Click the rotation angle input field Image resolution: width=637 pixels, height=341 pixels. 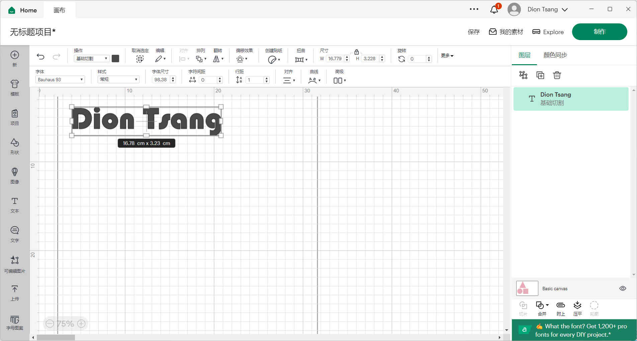(x=417, y=59)
